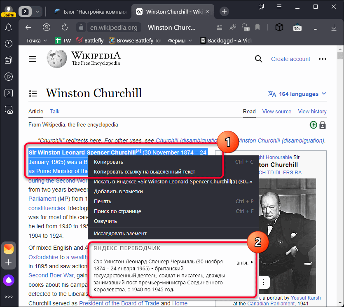Switch to the Блог Настройка компьютера tab

point(91,12)
